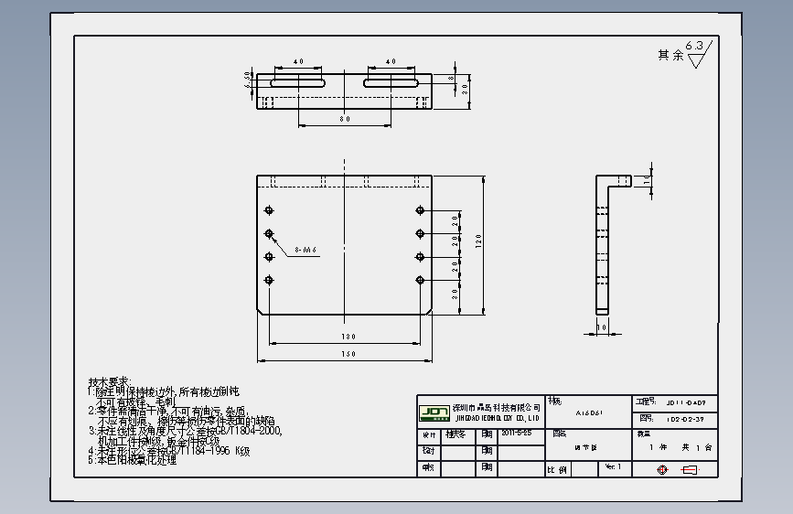
Task: Select the '其余' roughness label
Action: coord(670,55)
